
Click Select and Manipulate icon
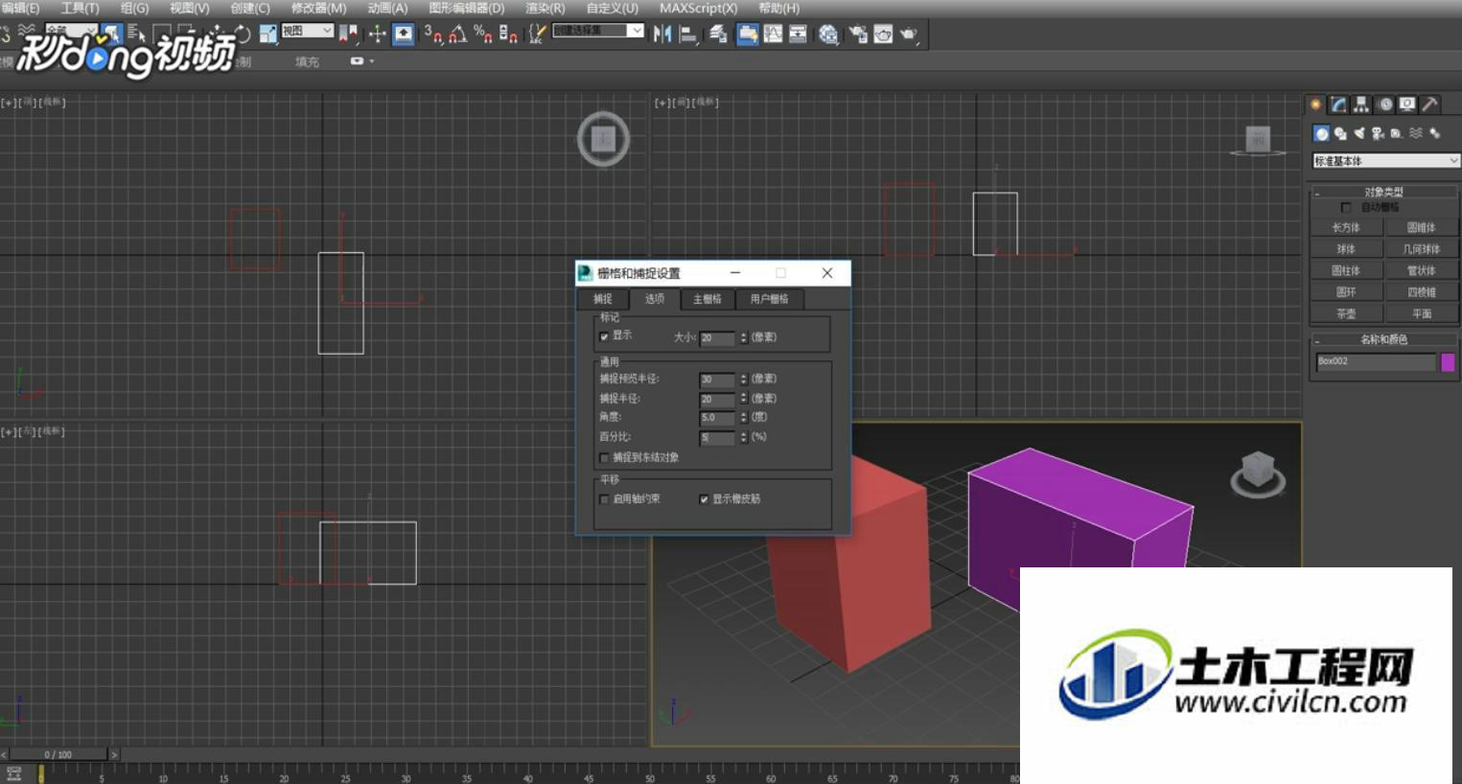378,34
